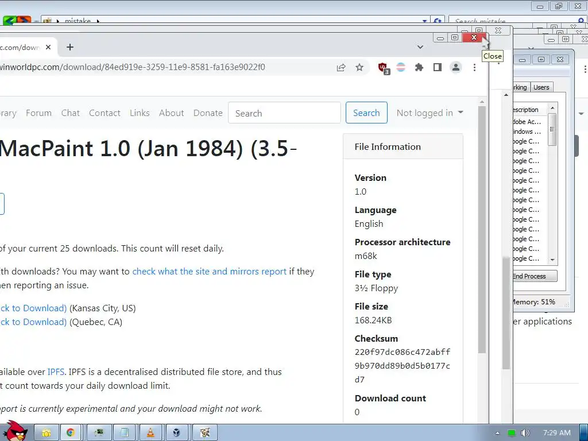Click the 'mistake' folder in Explorer's path
The image size is (588, 441).
point(78,21)
